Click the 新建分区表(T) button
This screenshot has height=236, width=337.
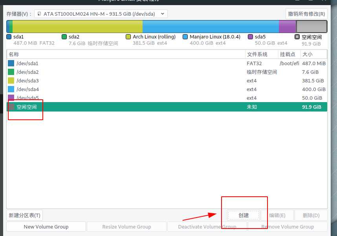tap(24, 215)
